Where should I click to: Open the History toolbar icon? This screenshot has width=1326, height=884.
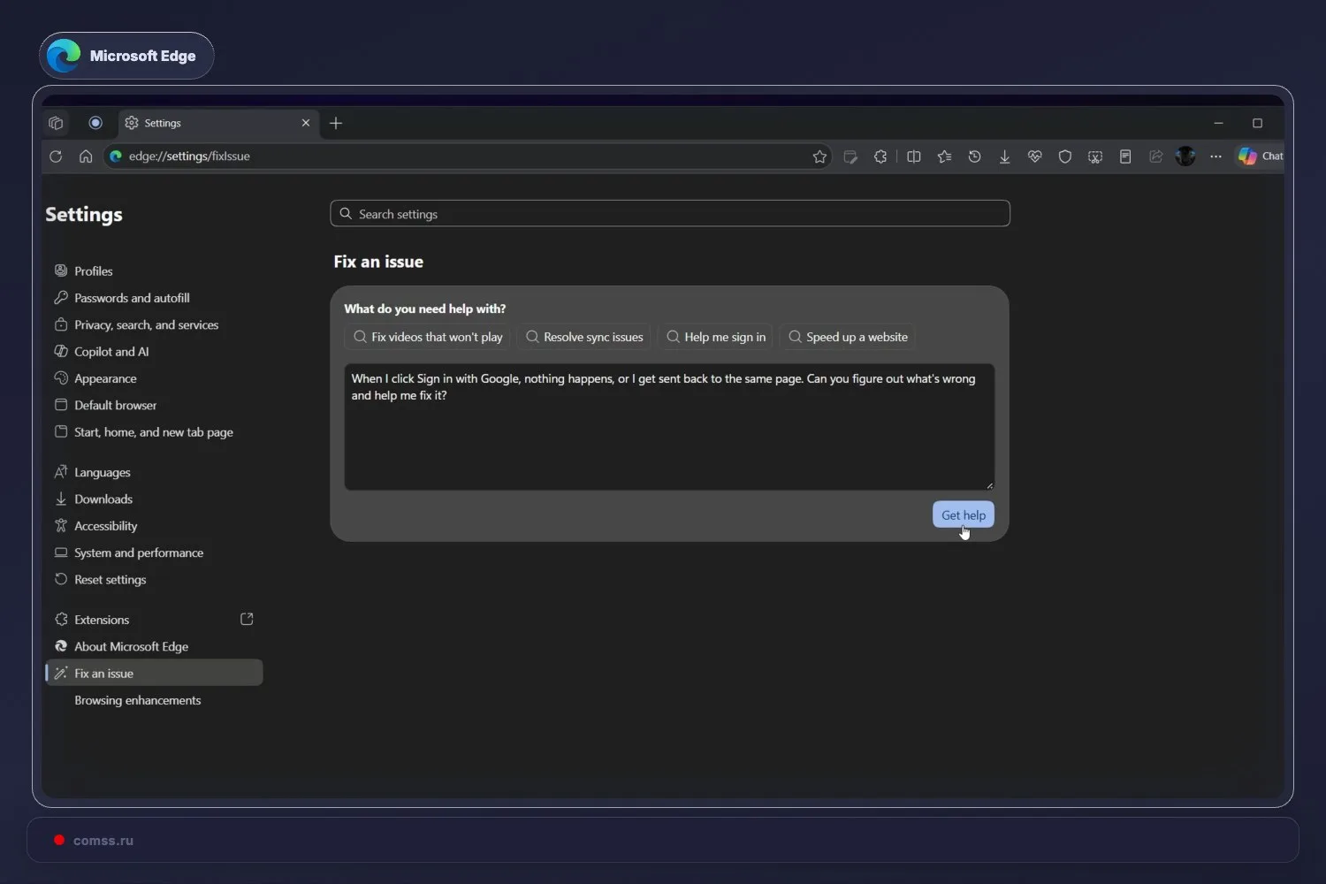(x=974, y=156)
